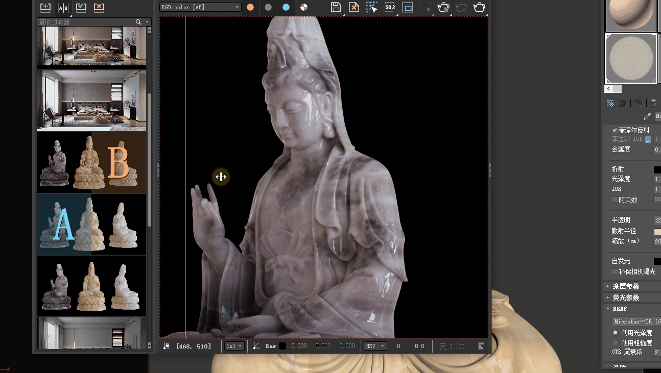Open the HSV color mode dropdown

375,346
